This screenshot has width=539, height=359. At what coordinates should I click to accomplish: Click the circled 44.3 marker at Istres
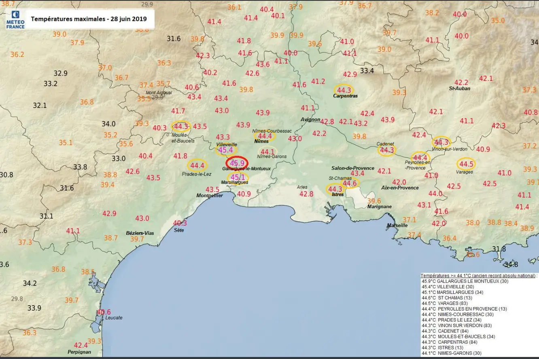335,189
